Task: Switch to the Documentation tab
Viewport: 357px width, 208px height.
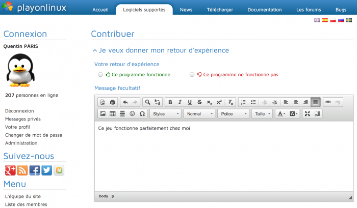Action: (264, 10)
